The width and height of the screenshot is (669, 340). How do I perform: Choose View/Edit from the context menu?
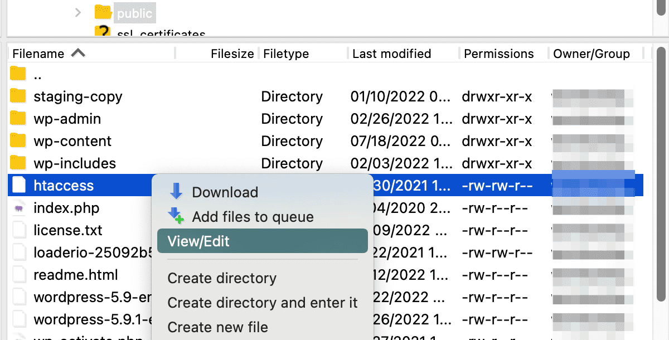[x=199, y=241]
